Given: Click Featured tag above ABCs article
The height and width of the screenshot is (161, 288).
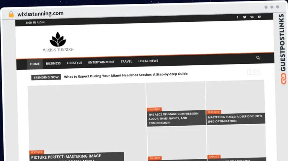Looking at the screenshot, I should pos(154,110).
